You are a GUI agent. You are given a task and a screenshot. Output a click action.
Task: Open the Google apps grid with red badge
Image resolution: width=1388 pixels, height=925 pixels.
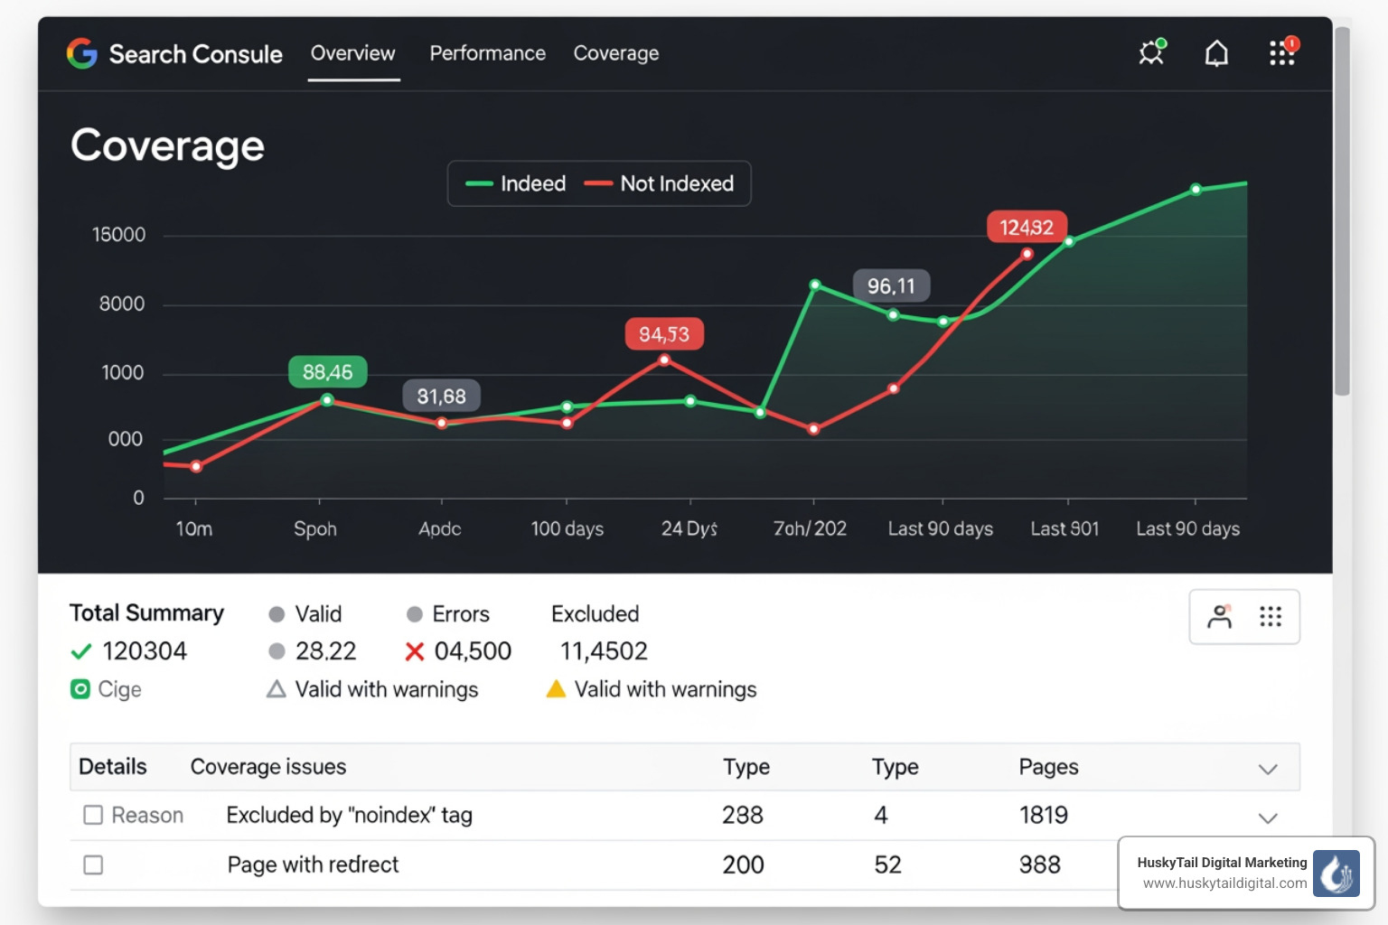[1282, 53]
